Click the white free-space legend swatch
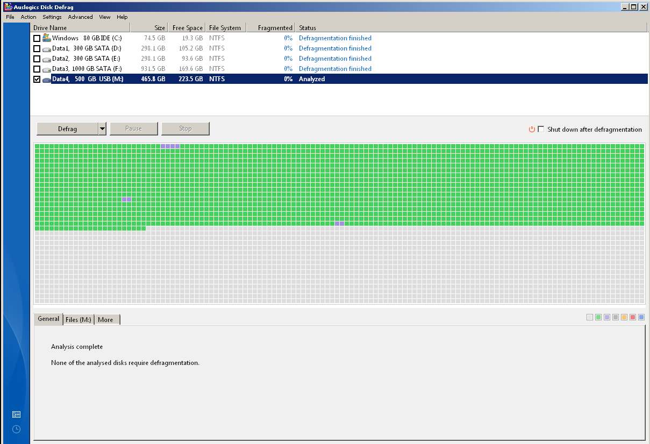 (x=590, y=317)
